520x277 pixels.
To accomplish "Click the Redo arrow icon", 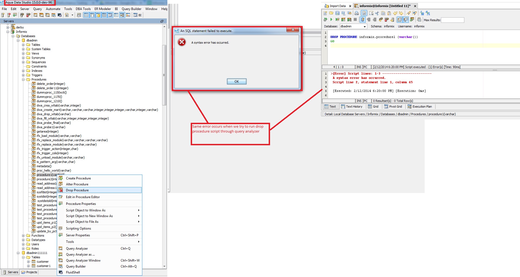I will pos(401,13).
